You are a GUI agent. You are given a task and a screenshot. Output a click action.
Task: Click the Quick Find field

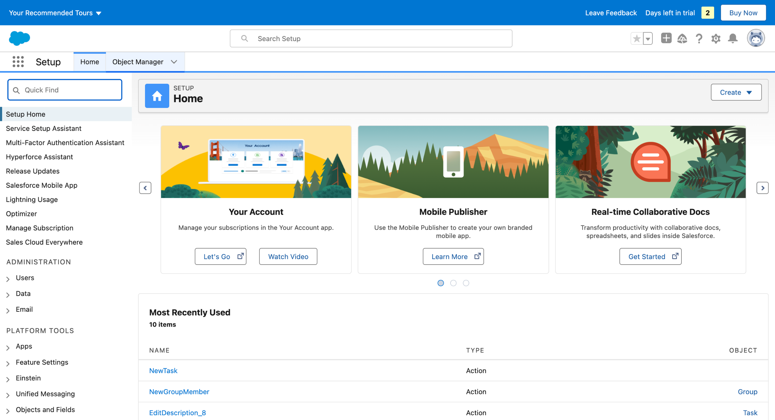tap(65, 90)
